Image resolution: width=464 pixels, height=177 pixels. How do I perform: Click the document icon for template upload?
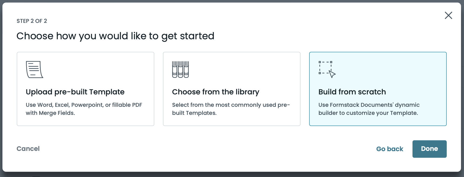[34, 69]
